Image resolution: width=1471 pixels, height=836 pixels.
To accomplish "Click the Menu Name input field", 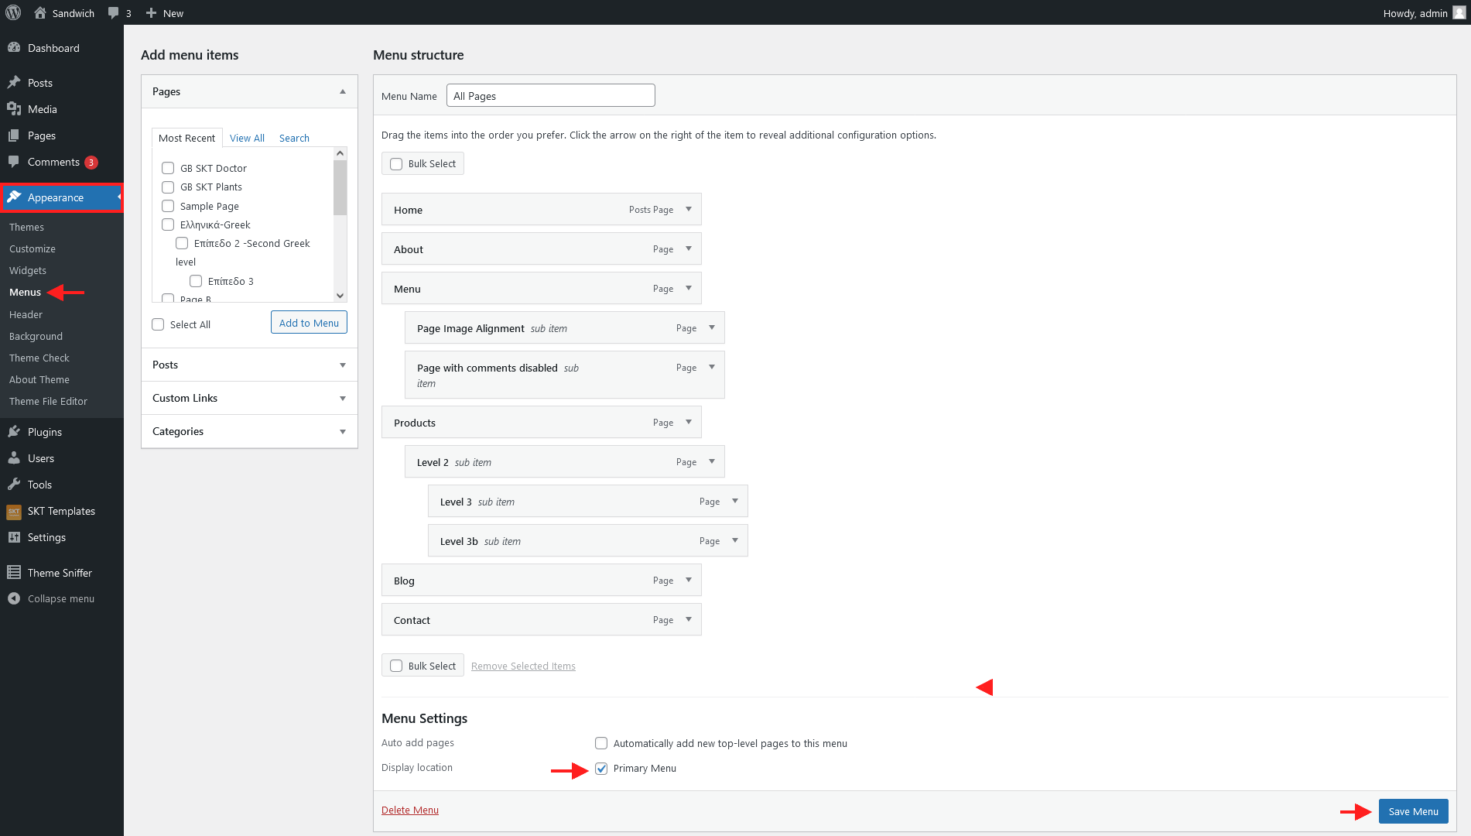I will tap(551, 95).
